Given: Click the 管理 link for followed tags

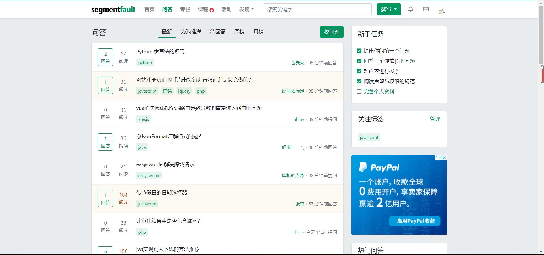Looking at the screenshot, I should (x=435, y=119).
